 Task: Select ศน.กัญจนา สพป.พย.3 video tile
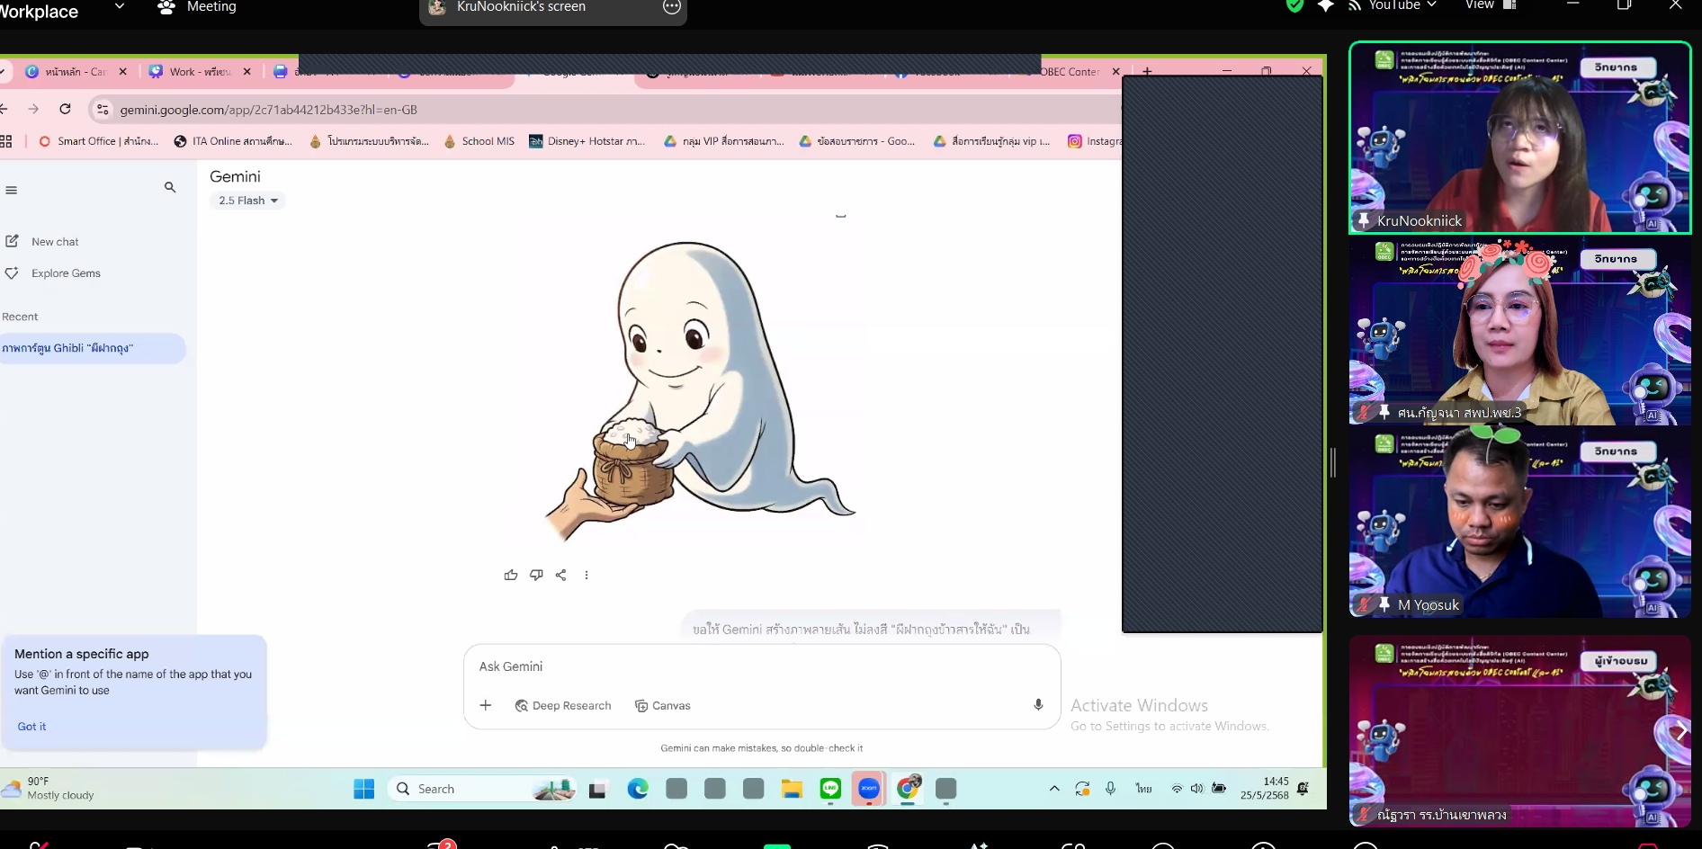[1519, 330]
